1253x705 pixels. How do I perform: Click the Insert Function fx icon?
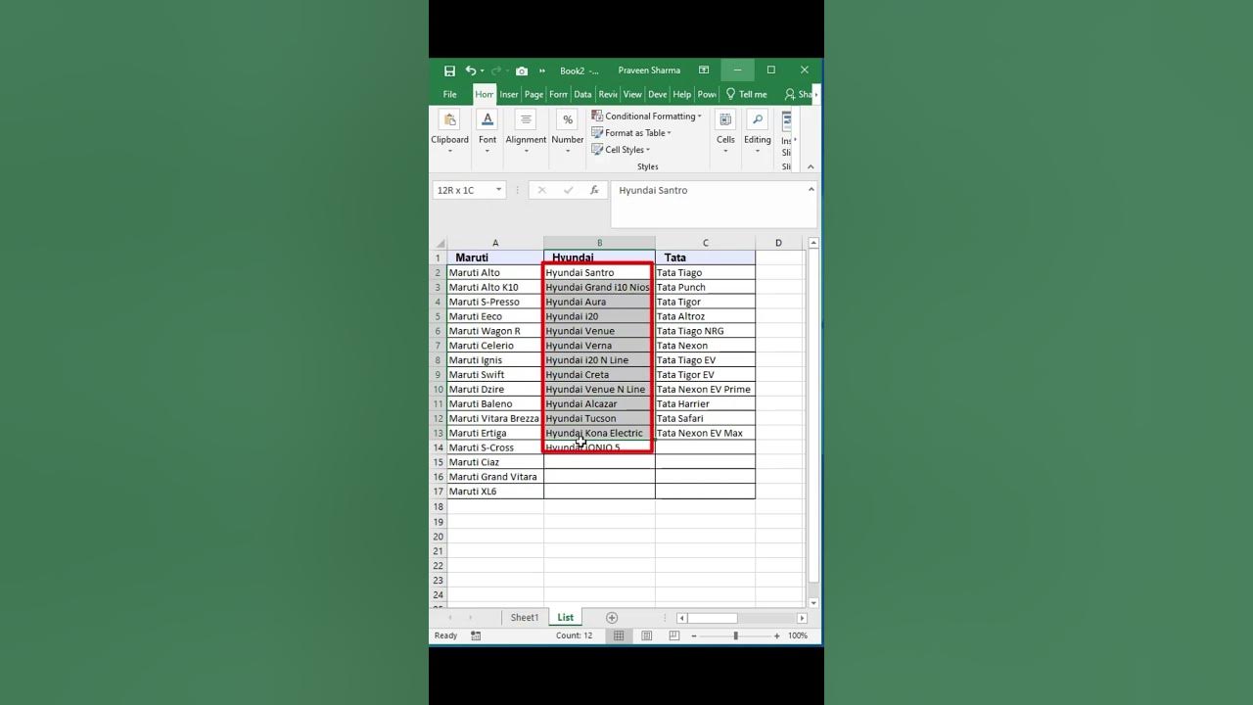pyautogui.click(x=594, y=190)
